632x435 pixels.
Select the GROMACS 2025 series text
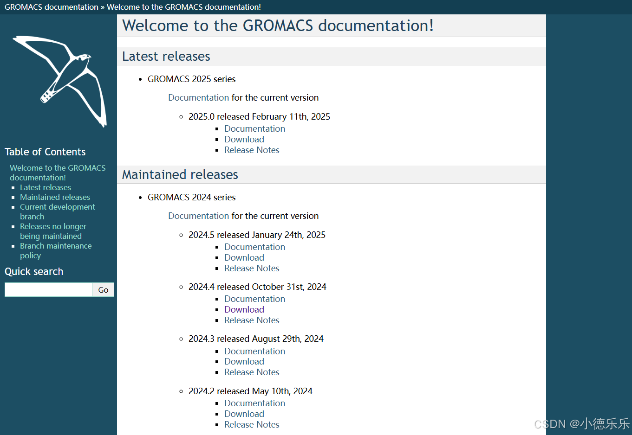tap(191, 79)
